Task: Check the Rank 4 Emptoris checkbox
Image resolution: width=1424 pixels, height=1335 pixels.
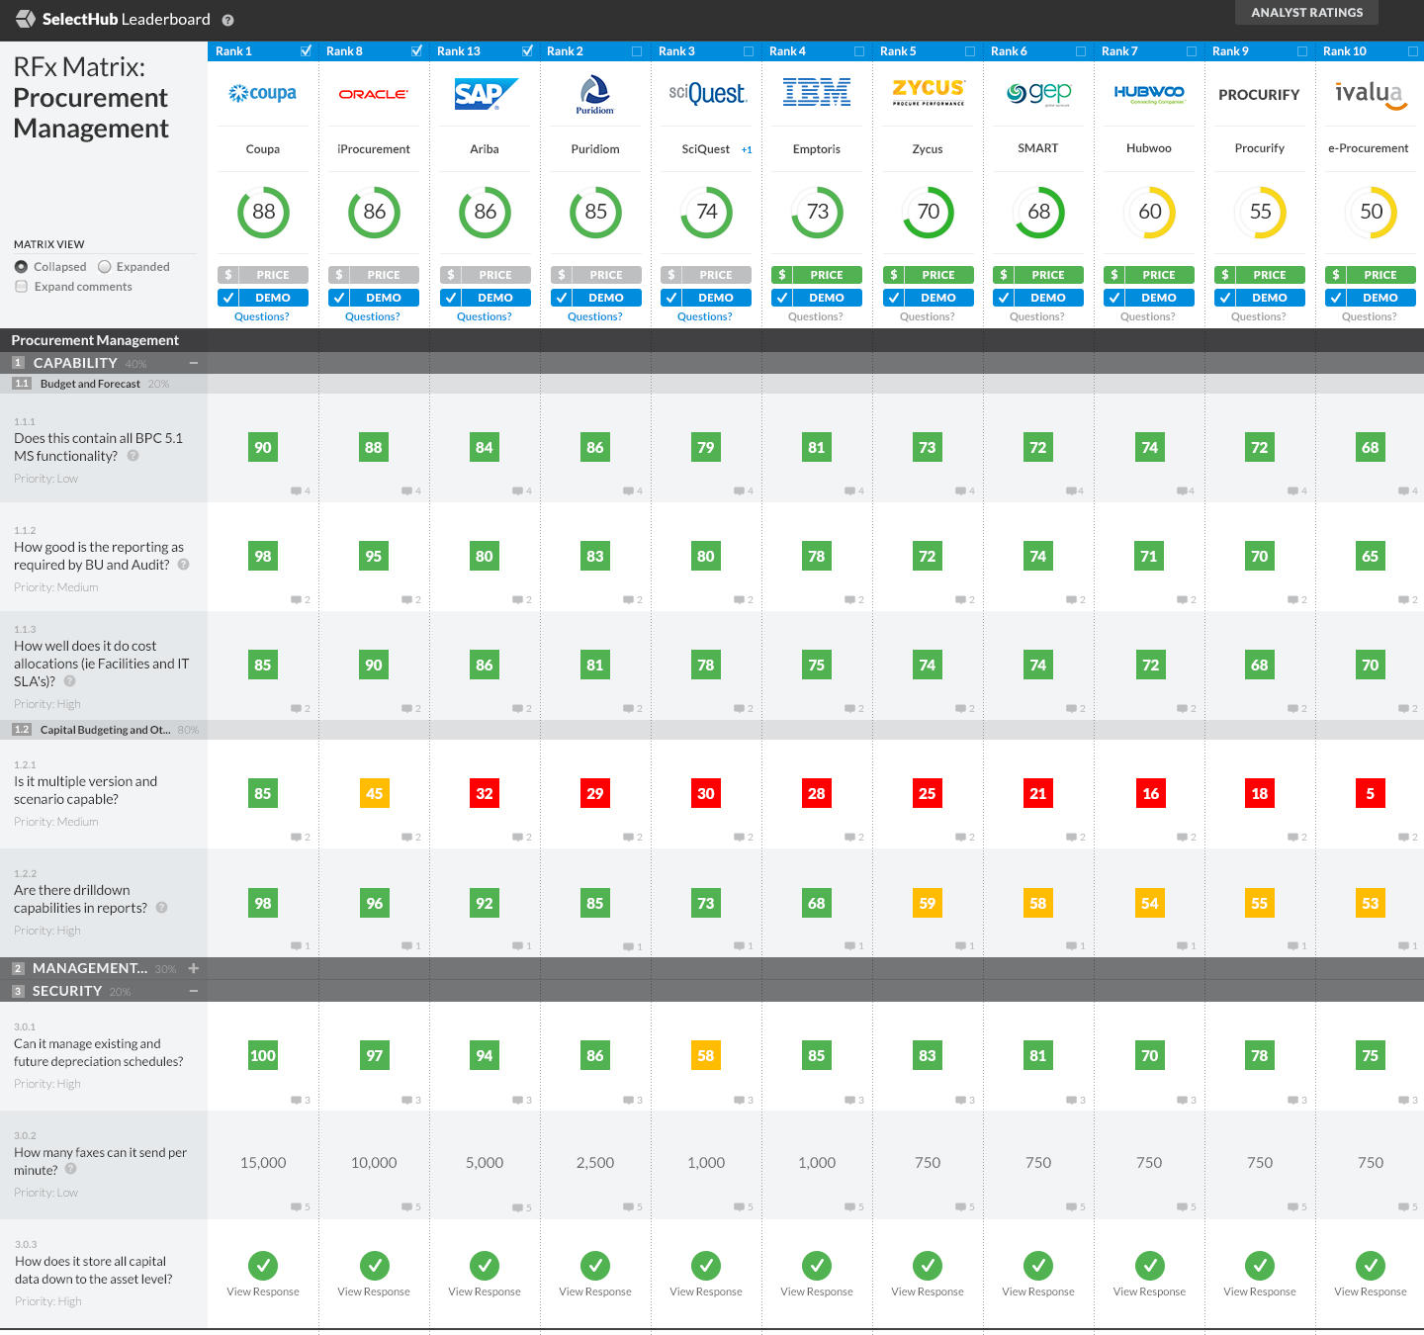Action: click(x=859, y=51)
